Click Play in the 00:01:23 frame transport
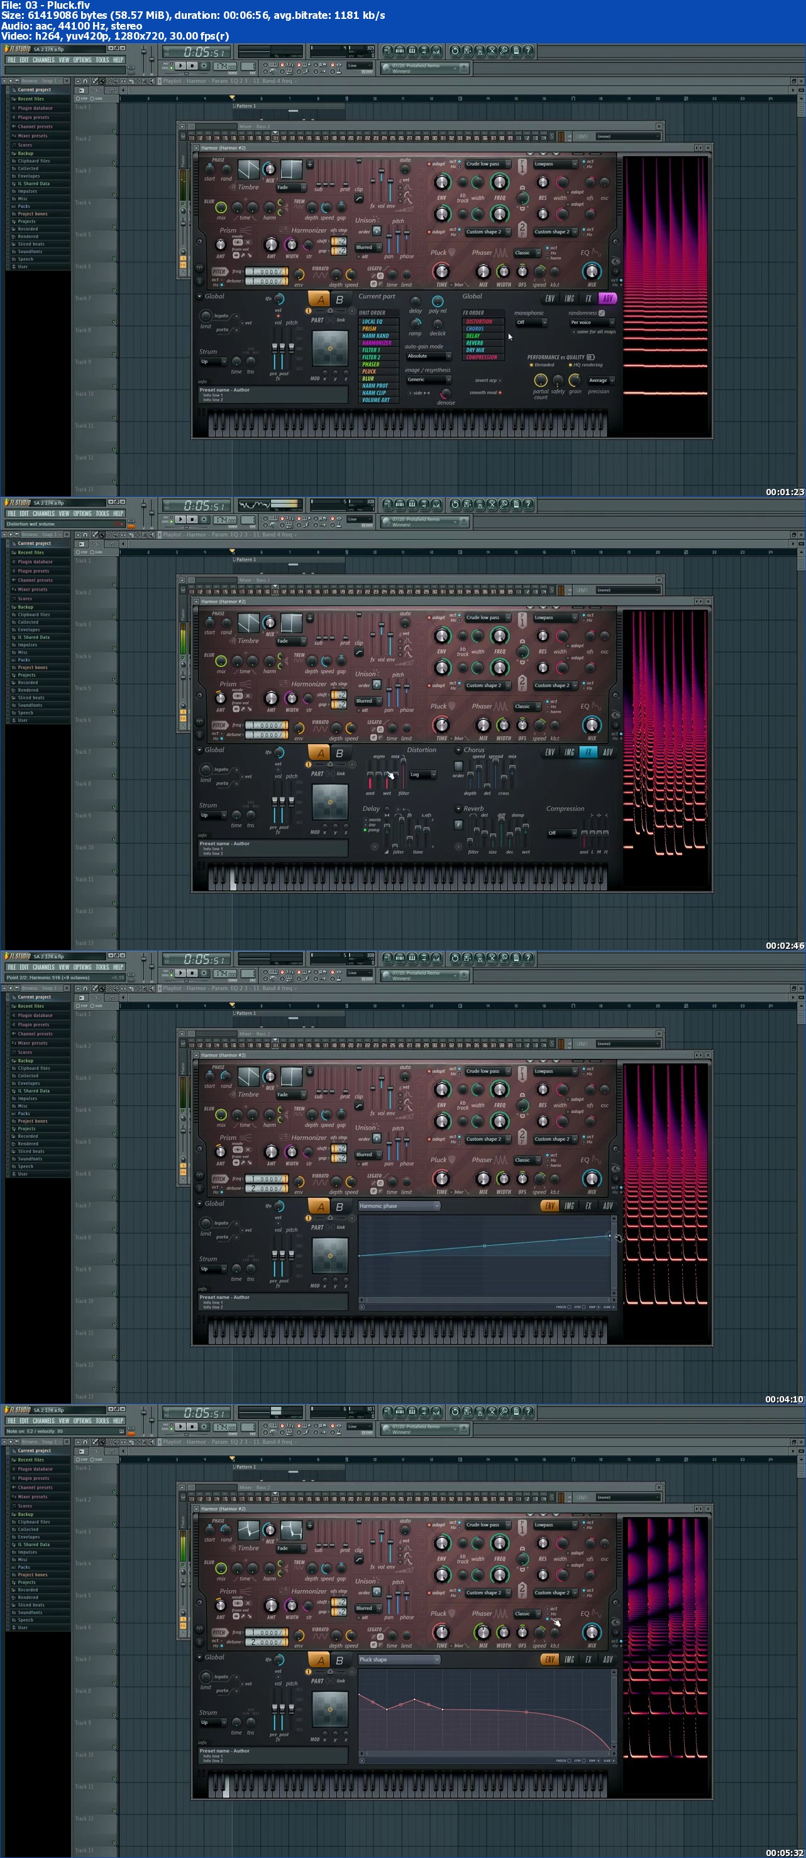Viewport: 806px width, 1858px height. pyautogui.click(x=181, y=65)
